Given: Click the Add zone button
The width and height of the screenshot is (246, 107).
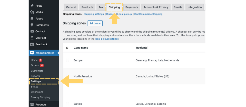Looking at the screenshot, I should click(x=95, y=23).
